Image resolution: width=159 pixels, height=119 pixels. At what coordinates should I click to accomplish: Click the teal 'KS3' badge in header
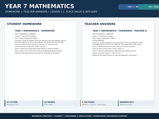click(149, 7)
